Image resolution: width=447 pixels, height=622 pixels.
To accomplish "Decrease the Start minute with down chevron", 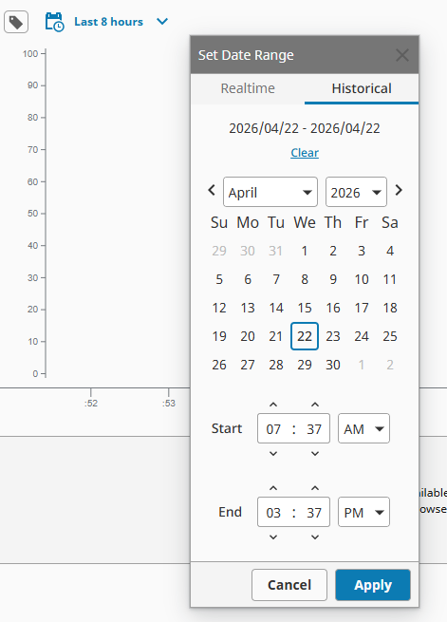I will (315, 453).
